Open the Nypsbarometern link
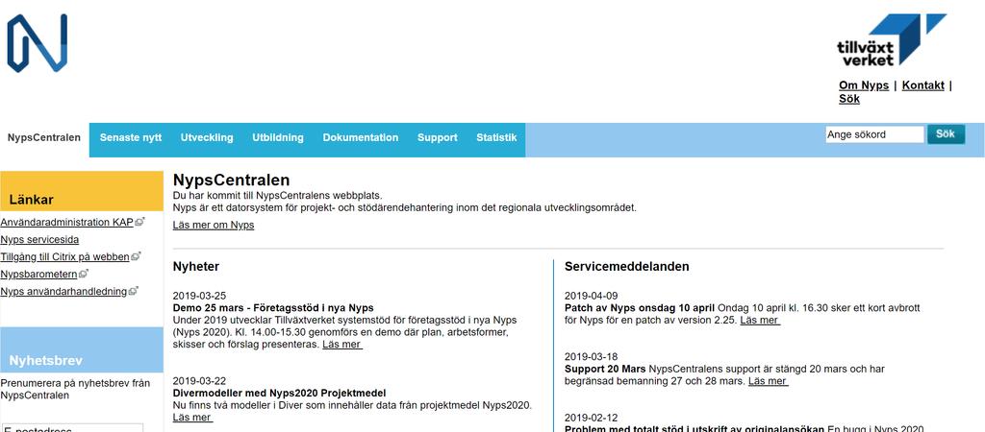Viewport: 985px width, 432px height. click(x=38, y=274)
